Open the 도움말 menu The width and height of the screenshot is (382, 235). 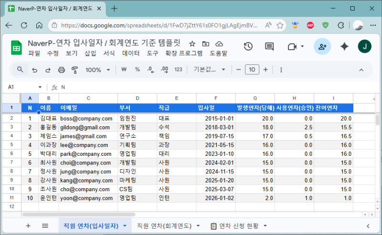tap(219, 53)
